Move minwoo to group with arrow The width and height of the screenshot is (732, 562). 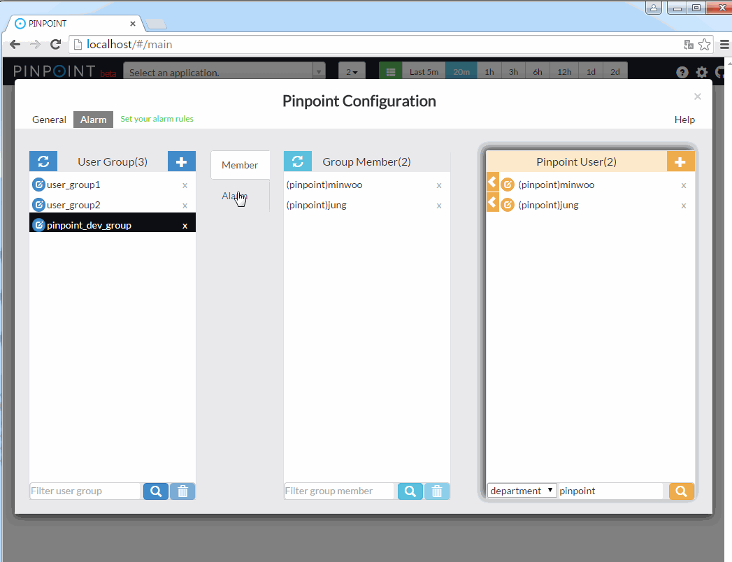point(492,183)
